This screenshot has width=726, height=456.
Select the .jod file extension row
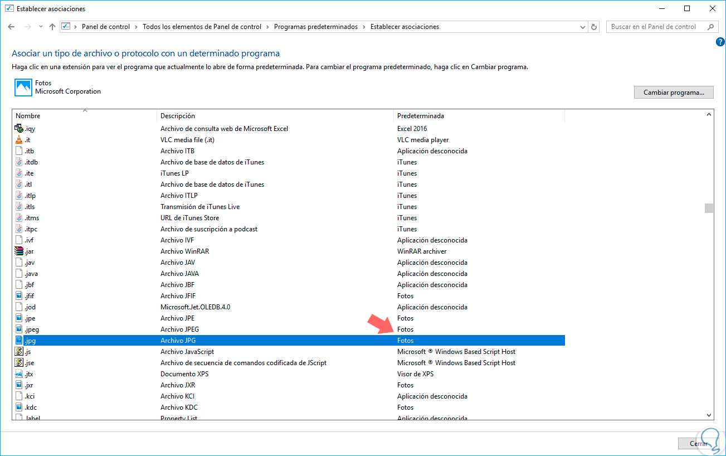coord(289,307)
